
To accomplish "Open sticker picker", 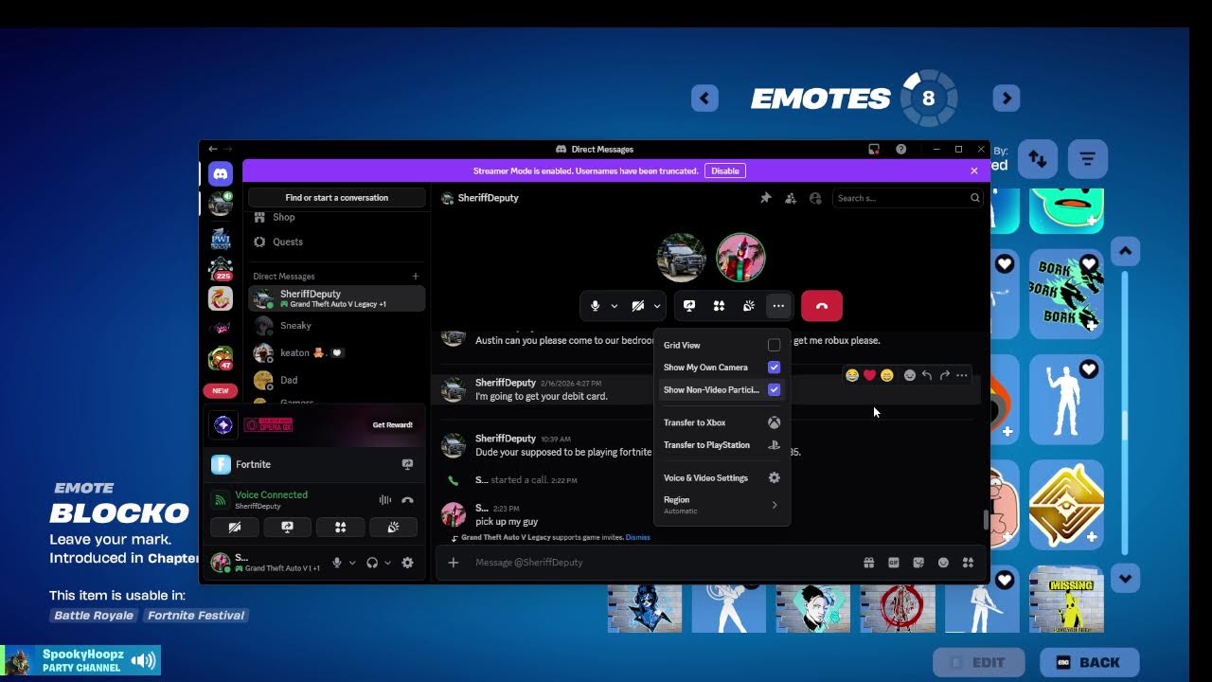I will pyautogui.click(x=918, y=563).
